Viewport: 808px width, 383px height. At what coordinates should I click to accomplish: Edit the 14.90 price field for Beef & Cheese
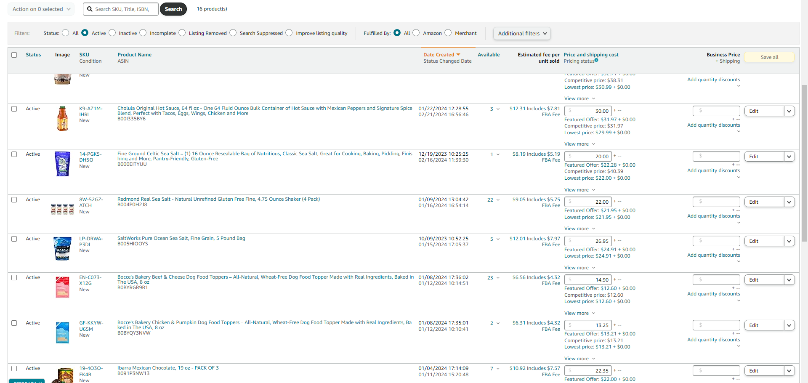(x=588, y=280)
